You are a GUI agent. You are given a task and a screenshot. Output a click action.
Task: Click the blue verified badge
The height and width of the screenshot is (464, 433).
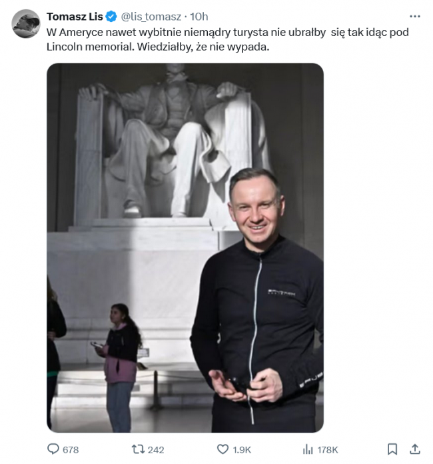pos(111,17)
